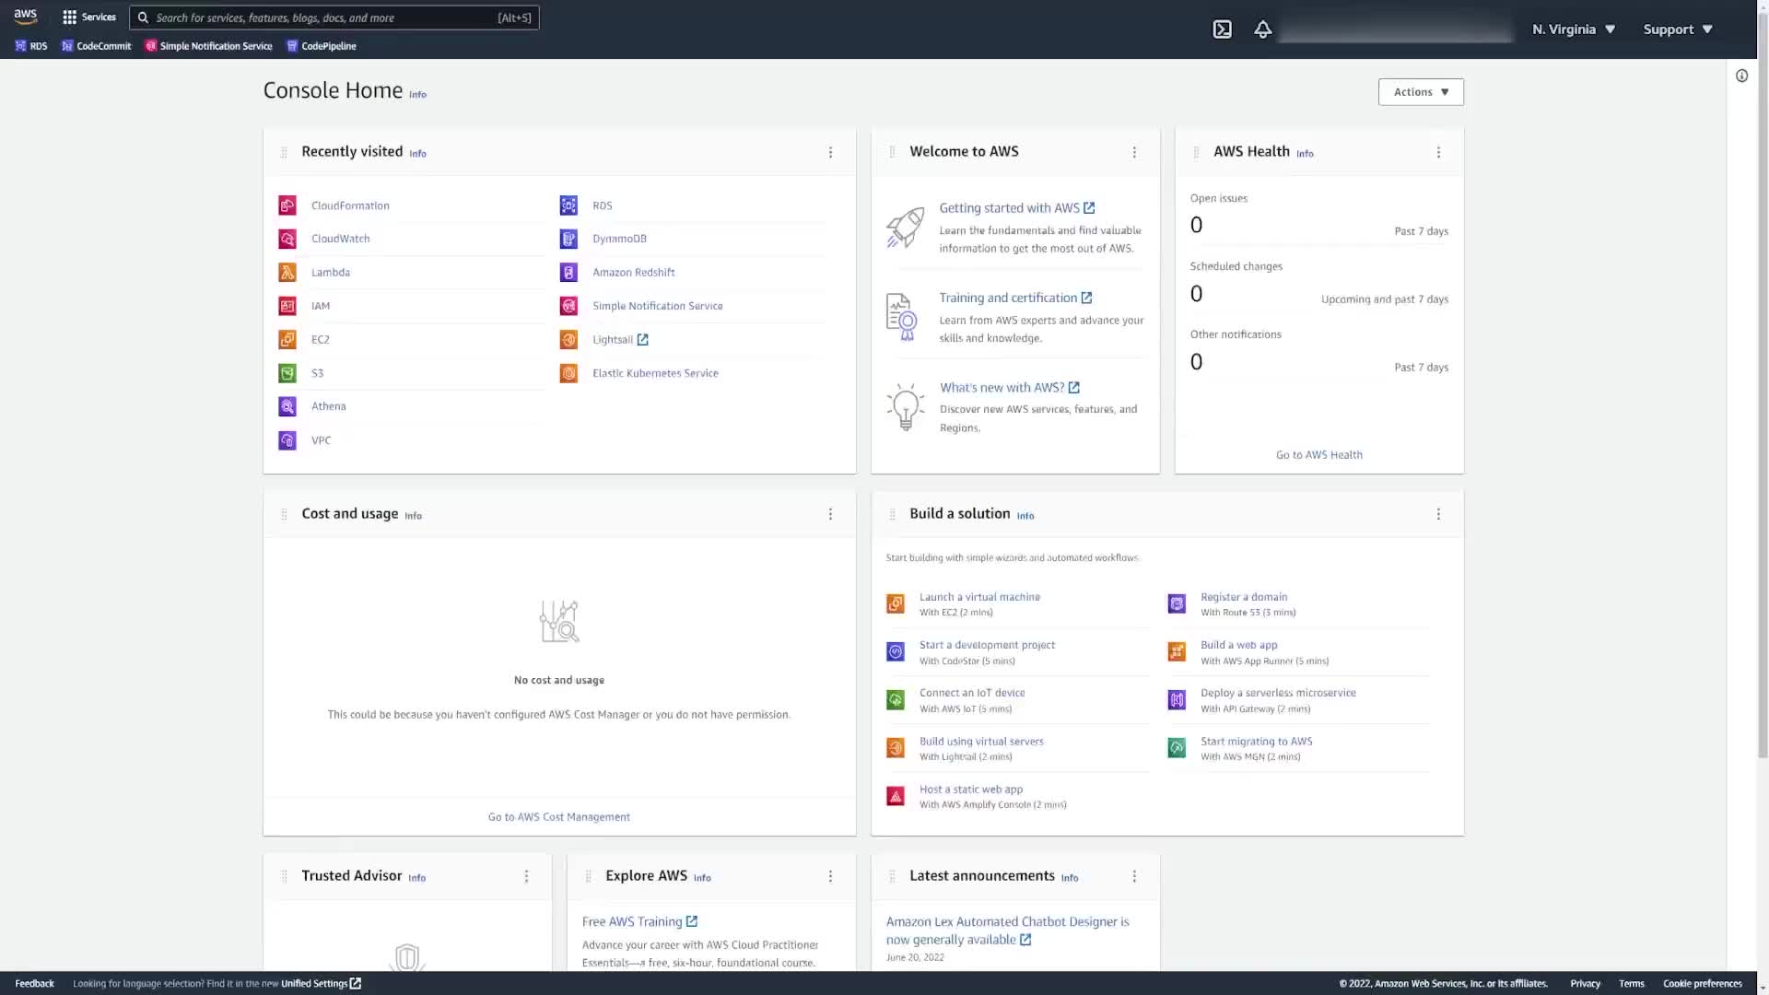Click the Feedback button in footer

(x=34, y=984)
